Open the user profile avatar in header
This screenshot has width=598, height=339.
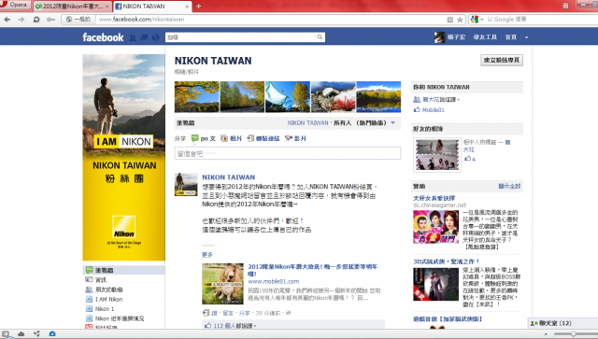tap(439, 37)
